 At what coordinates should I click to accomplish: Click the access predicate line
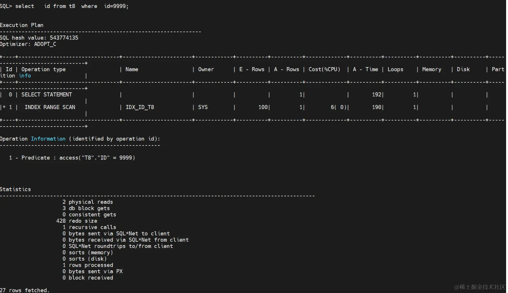pos(72,158)
